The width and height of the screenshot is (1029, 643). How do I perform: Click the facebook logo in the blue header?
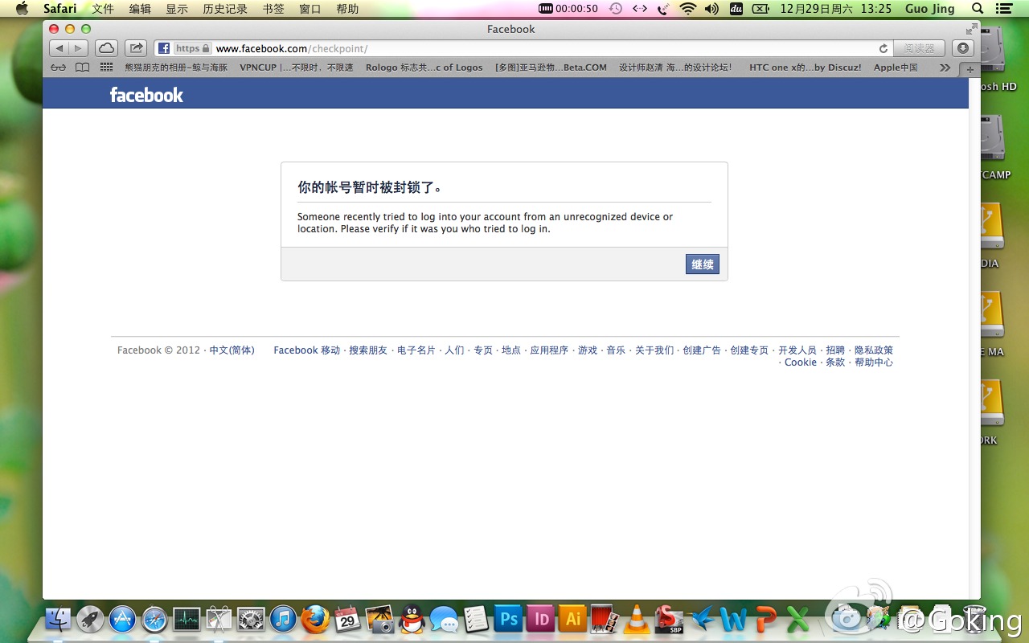pos(146,95)
